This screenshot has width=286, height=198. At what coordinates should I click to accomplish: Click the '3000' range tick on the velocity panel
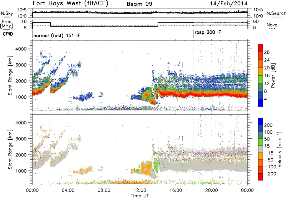[21, 139]
